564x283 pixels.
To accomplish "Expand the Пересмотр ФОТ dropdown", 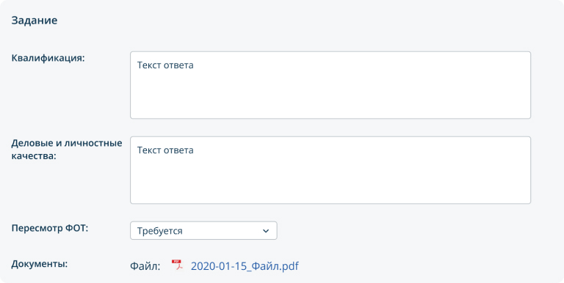I will [203, 230].
